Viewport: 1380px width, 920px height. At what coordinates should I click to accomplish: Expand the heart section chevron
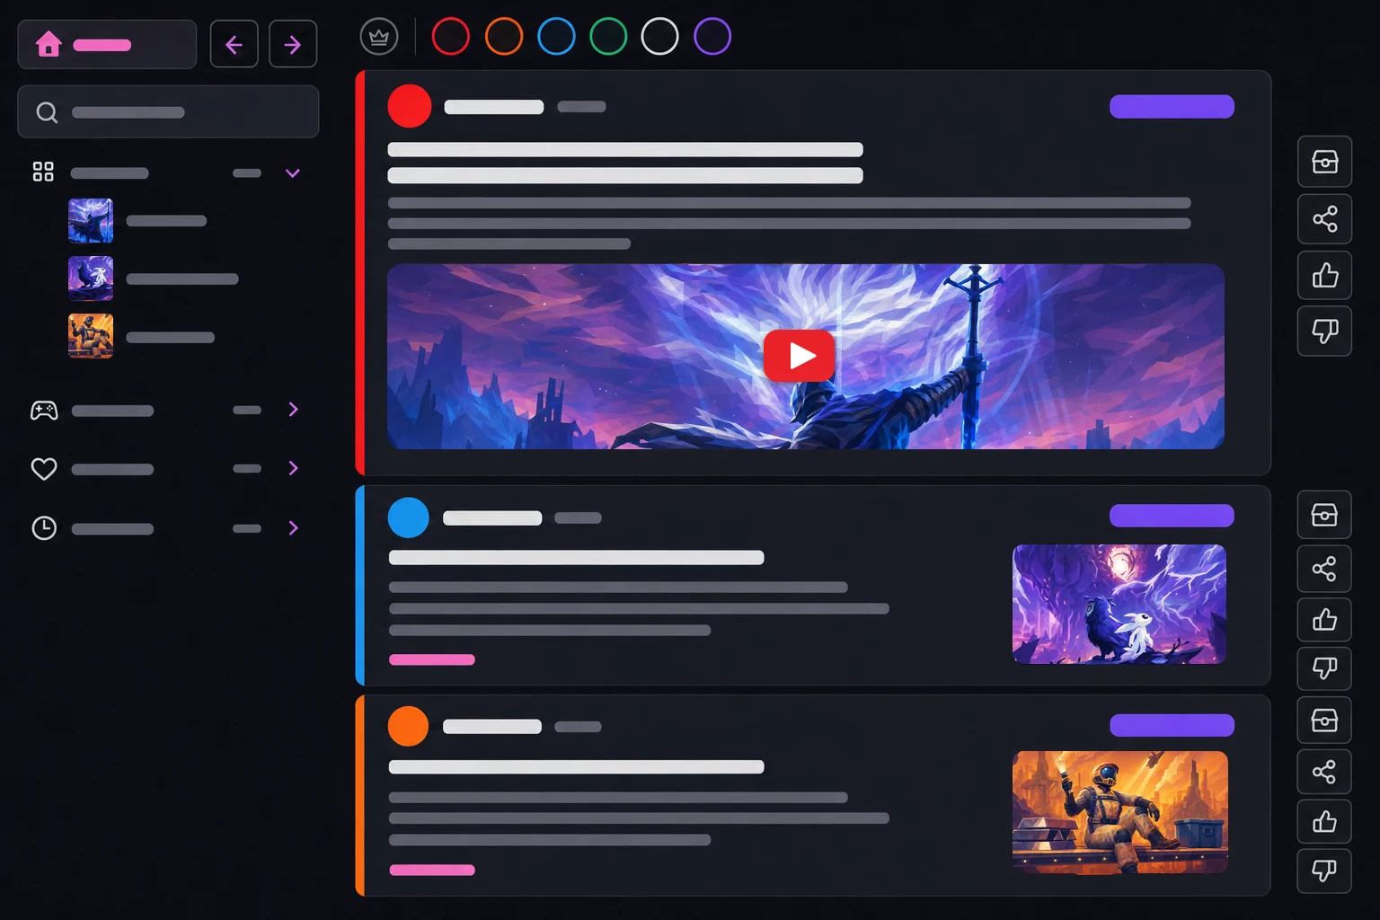294,468
